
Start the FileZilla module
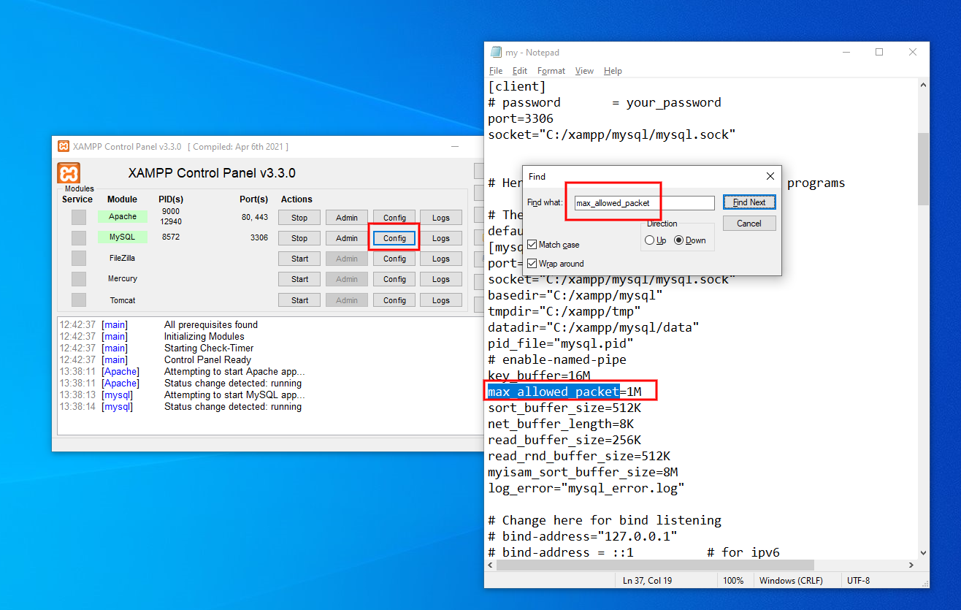click(299, 259)
